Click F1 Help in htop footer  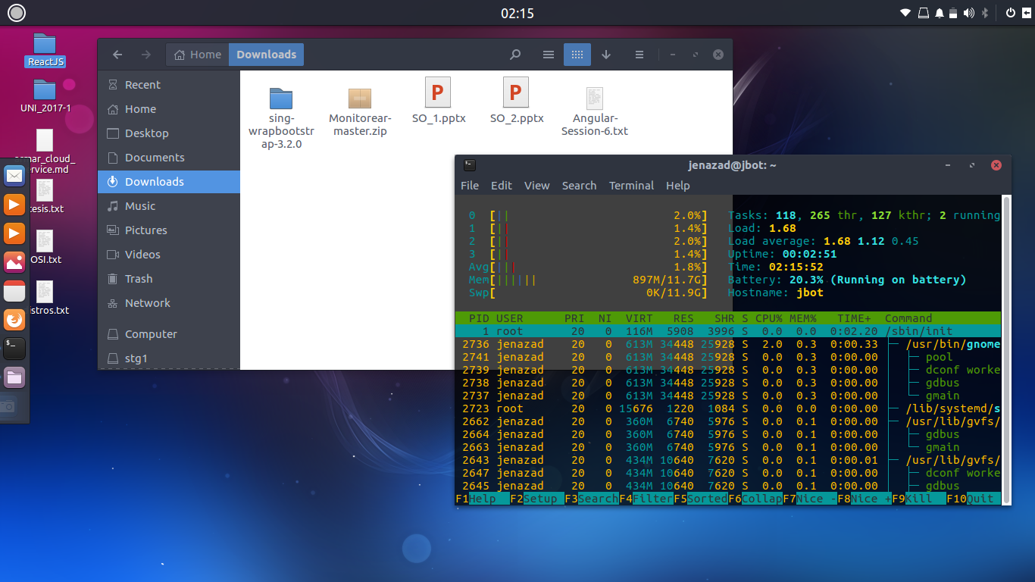pos(483,499)
